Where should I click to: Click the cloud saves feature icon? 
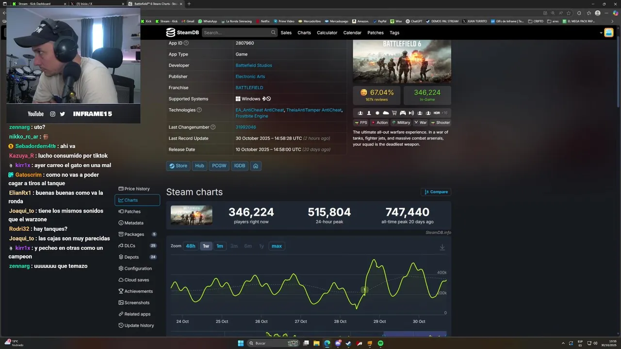point(386,113)
